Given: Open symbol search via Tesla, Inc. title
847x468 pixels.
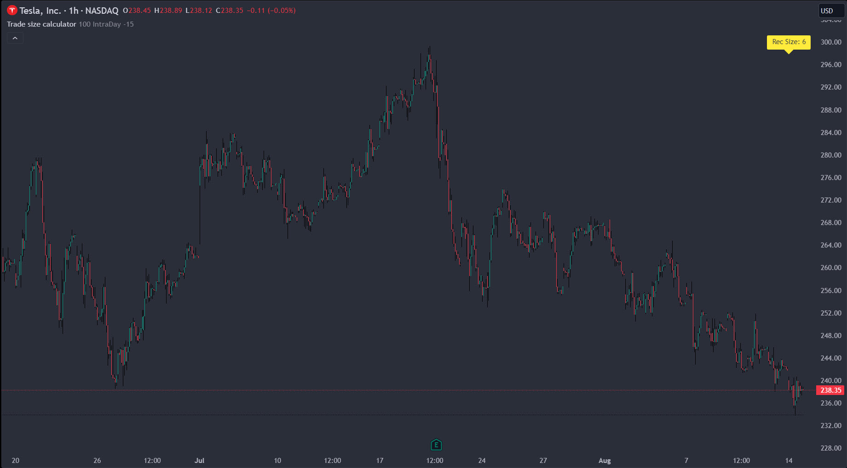Looking at the screenshot, I should point(40,10).
